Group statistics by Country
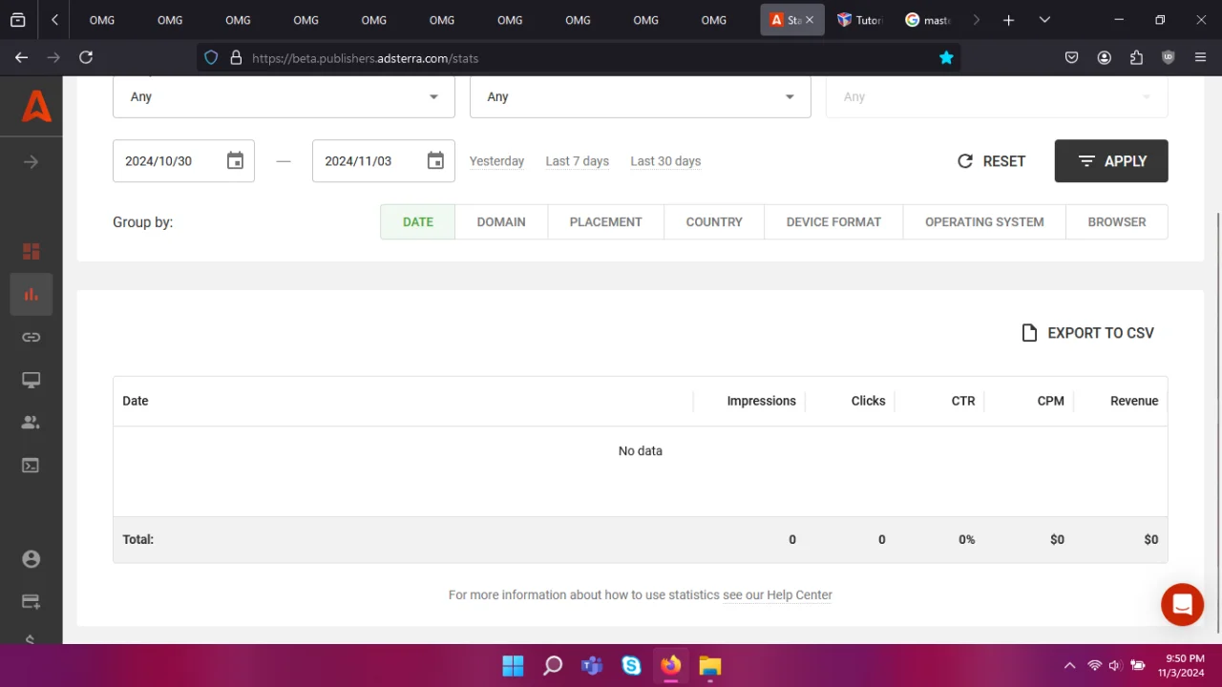The height and width of the screenshot is (687, 1222). coord(714,221)
